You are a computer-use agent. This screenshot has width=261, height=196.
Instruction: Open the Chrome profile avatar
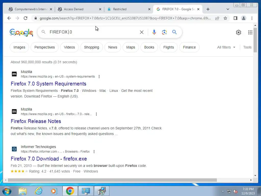tap(243, 18)
